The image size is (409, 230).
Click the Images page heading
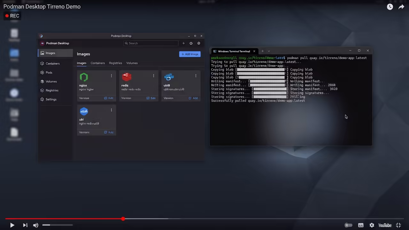point(83,54)
